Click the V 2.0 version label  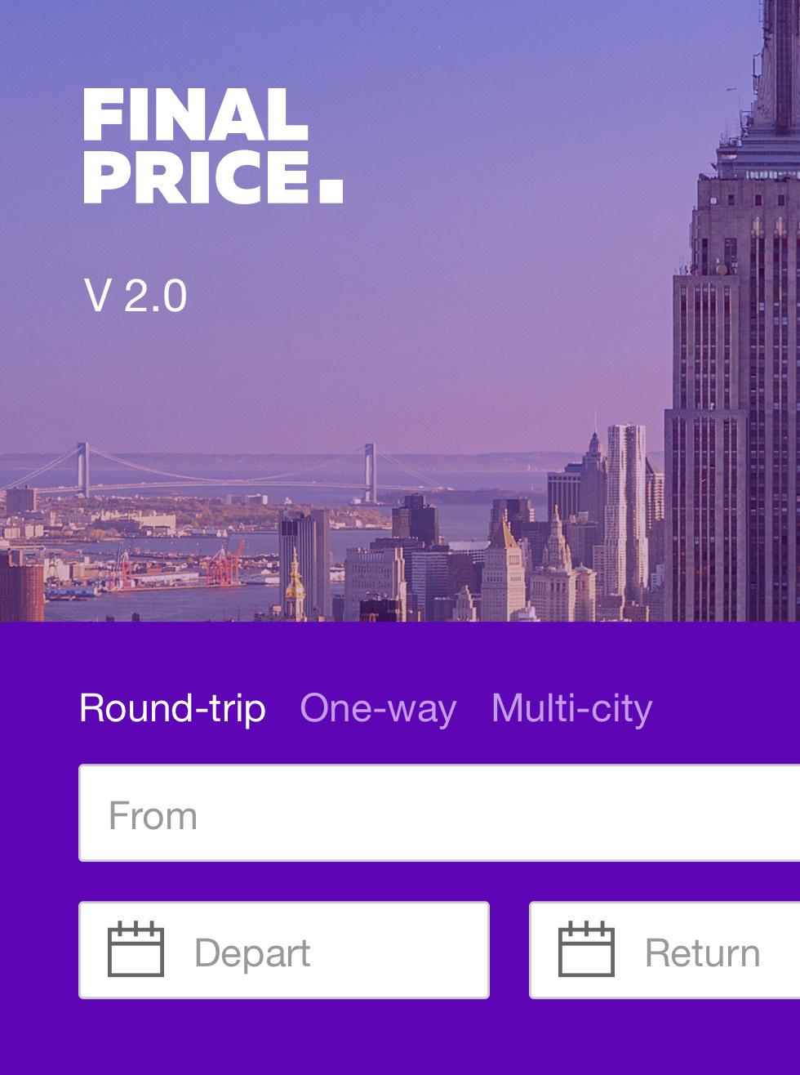pyautogui.click(x=136, y=296)
